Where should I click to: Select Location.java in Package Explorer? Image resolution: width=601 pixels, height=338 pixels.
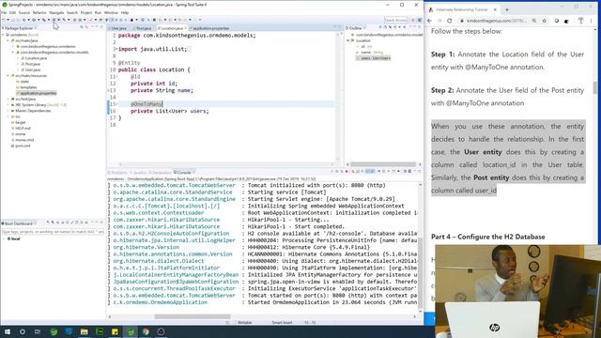coord(36,58)
